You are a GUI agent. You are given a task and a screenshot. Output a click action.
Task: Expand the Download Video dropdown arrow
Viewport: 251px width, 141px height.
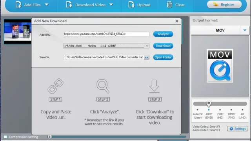pos(111,5)
